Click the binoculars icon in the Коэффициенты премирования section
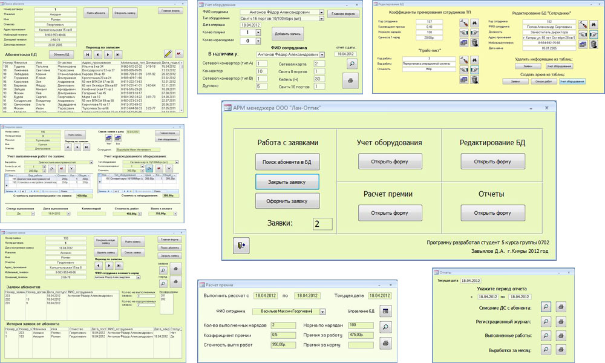 (474, 23)
